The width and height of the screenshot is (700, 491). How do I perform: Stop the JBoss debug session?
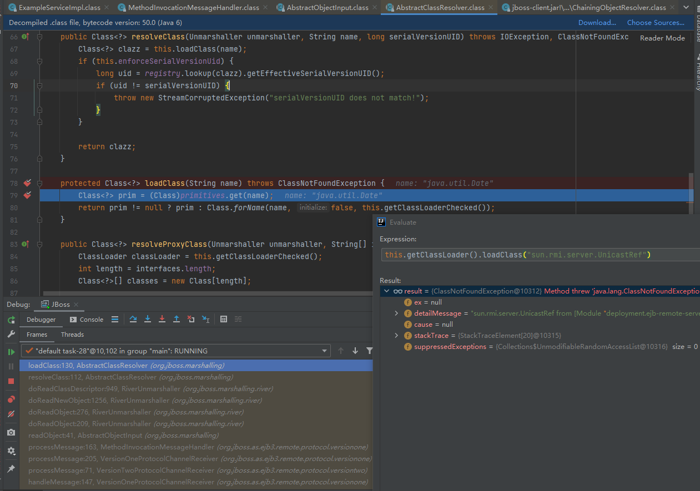click(11, 381)
